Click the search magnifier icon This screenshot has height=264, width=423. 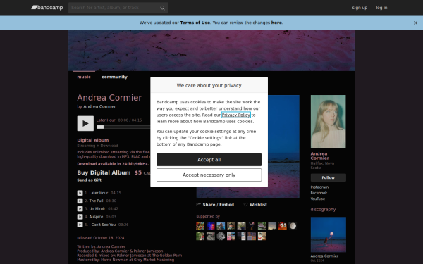[162, 8]
